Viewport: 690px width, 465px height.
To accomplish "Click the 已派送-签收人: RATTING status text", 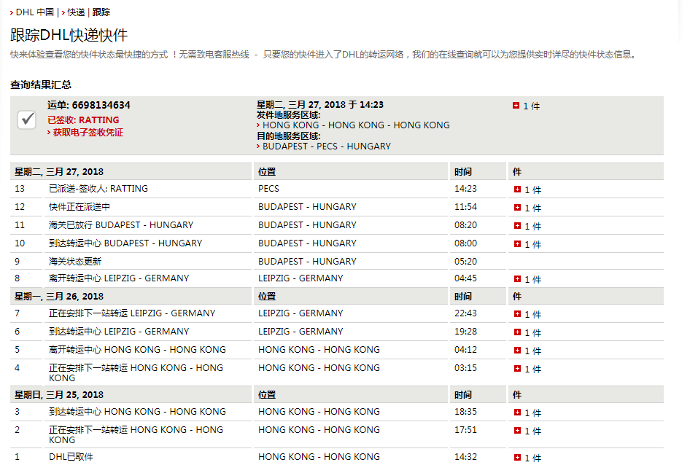I will [x=98, y=189].
